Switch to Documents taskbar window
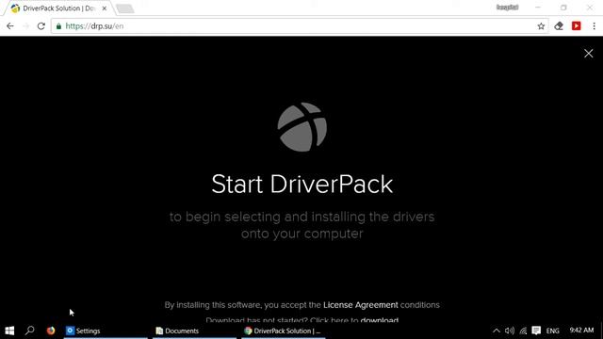 [194, 331]
